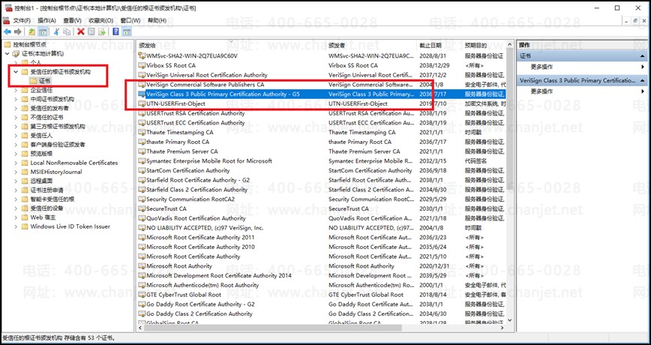This screenshot has height=345, width=651.
Task: Click 更多操作 under the VeriSign Class 3 section
Action: click(541, 91)
